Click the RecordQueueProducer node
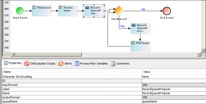Image resolution: width=206 pixels, height=104 pixels. [x=94, y=11]
